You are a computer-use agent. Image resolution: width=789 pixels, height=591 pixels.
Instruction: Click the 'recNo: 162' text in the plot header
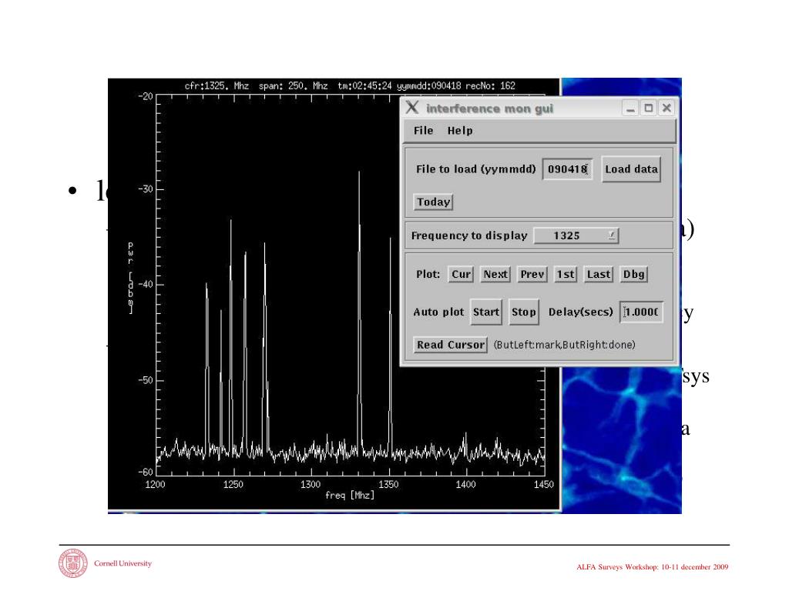(491, 86)
